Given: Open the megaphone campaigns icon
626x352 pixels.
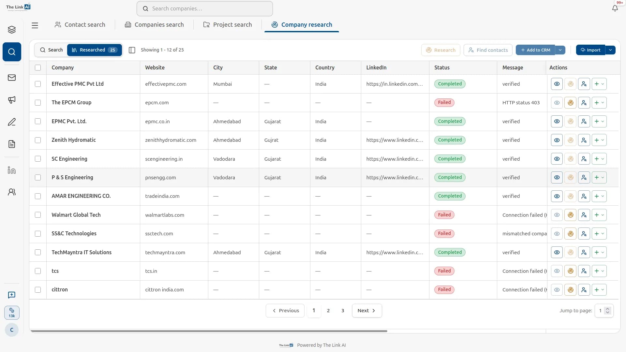Looking at the screenshot, I should tap(12, 100).
